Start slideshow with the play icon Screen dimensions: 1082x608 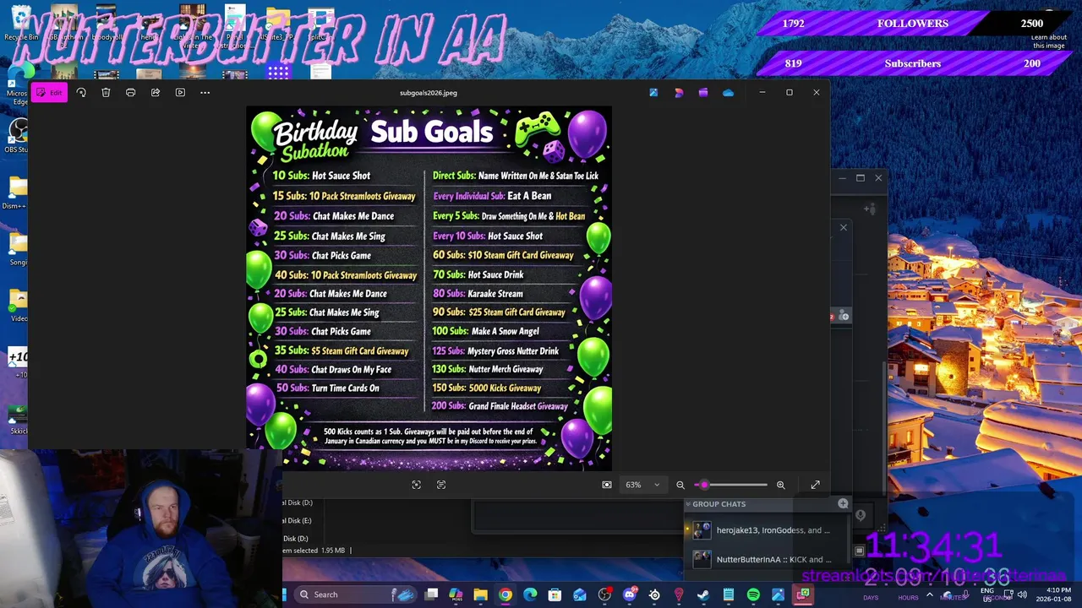pyautogui.click(x=180, y=92)
